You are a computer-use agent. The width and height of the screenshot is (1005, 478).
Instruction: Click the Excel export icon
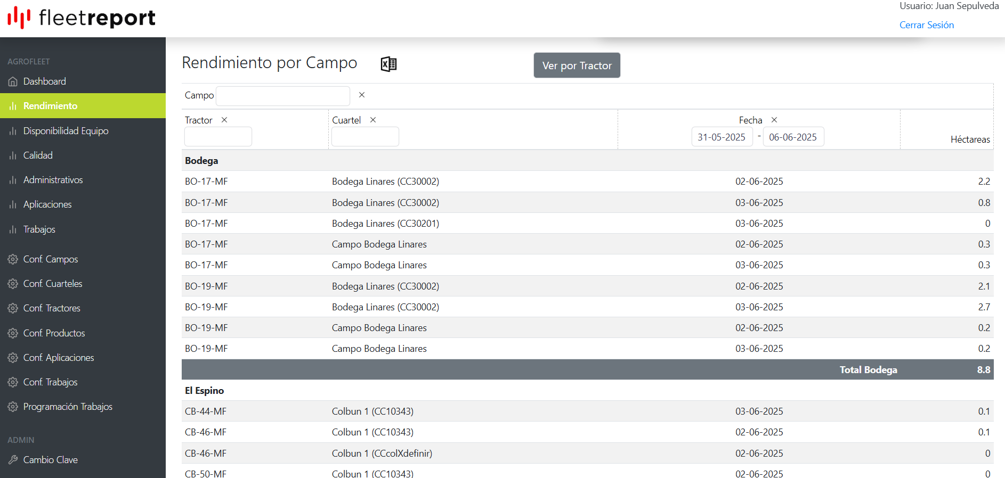388,64
